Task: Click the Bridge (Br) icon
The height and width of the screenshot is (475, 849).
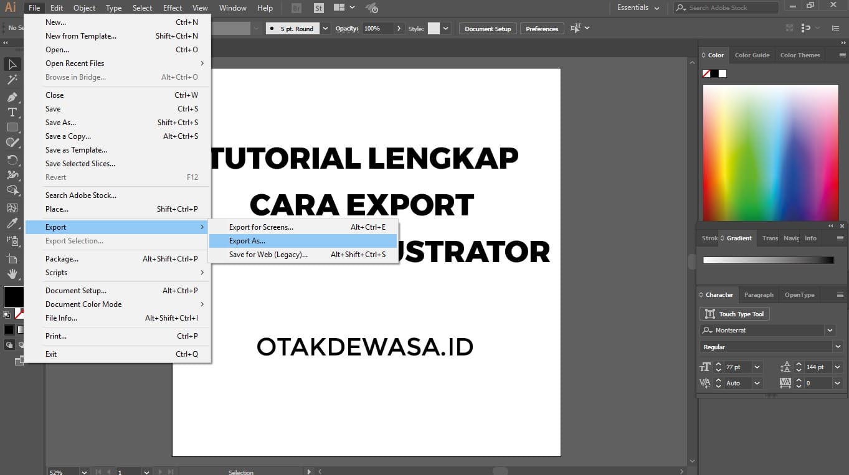Action: 296,8
